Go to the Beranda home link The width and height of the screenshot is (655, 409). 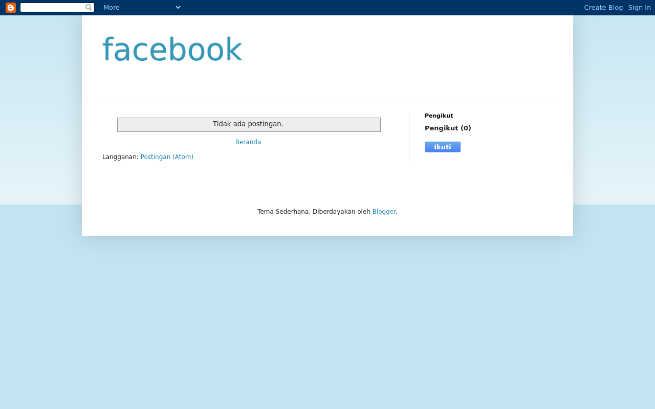click(248, 142)
